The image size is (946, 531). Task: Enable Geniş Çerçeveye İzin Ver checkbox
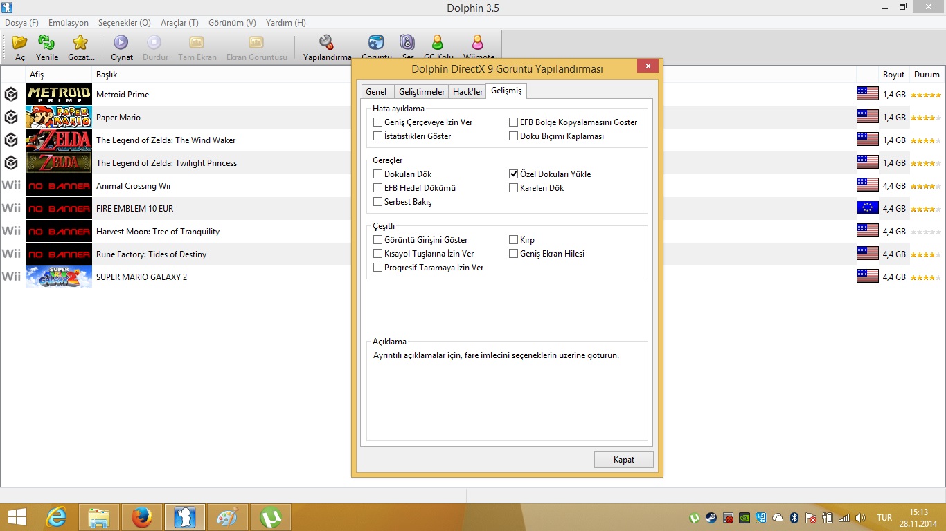click(x=377, y=122)
